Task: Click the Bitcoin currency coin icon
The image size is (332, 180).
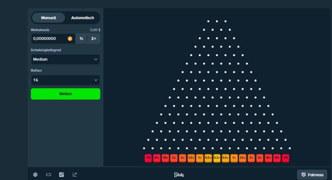Action: tap(70, 38)
